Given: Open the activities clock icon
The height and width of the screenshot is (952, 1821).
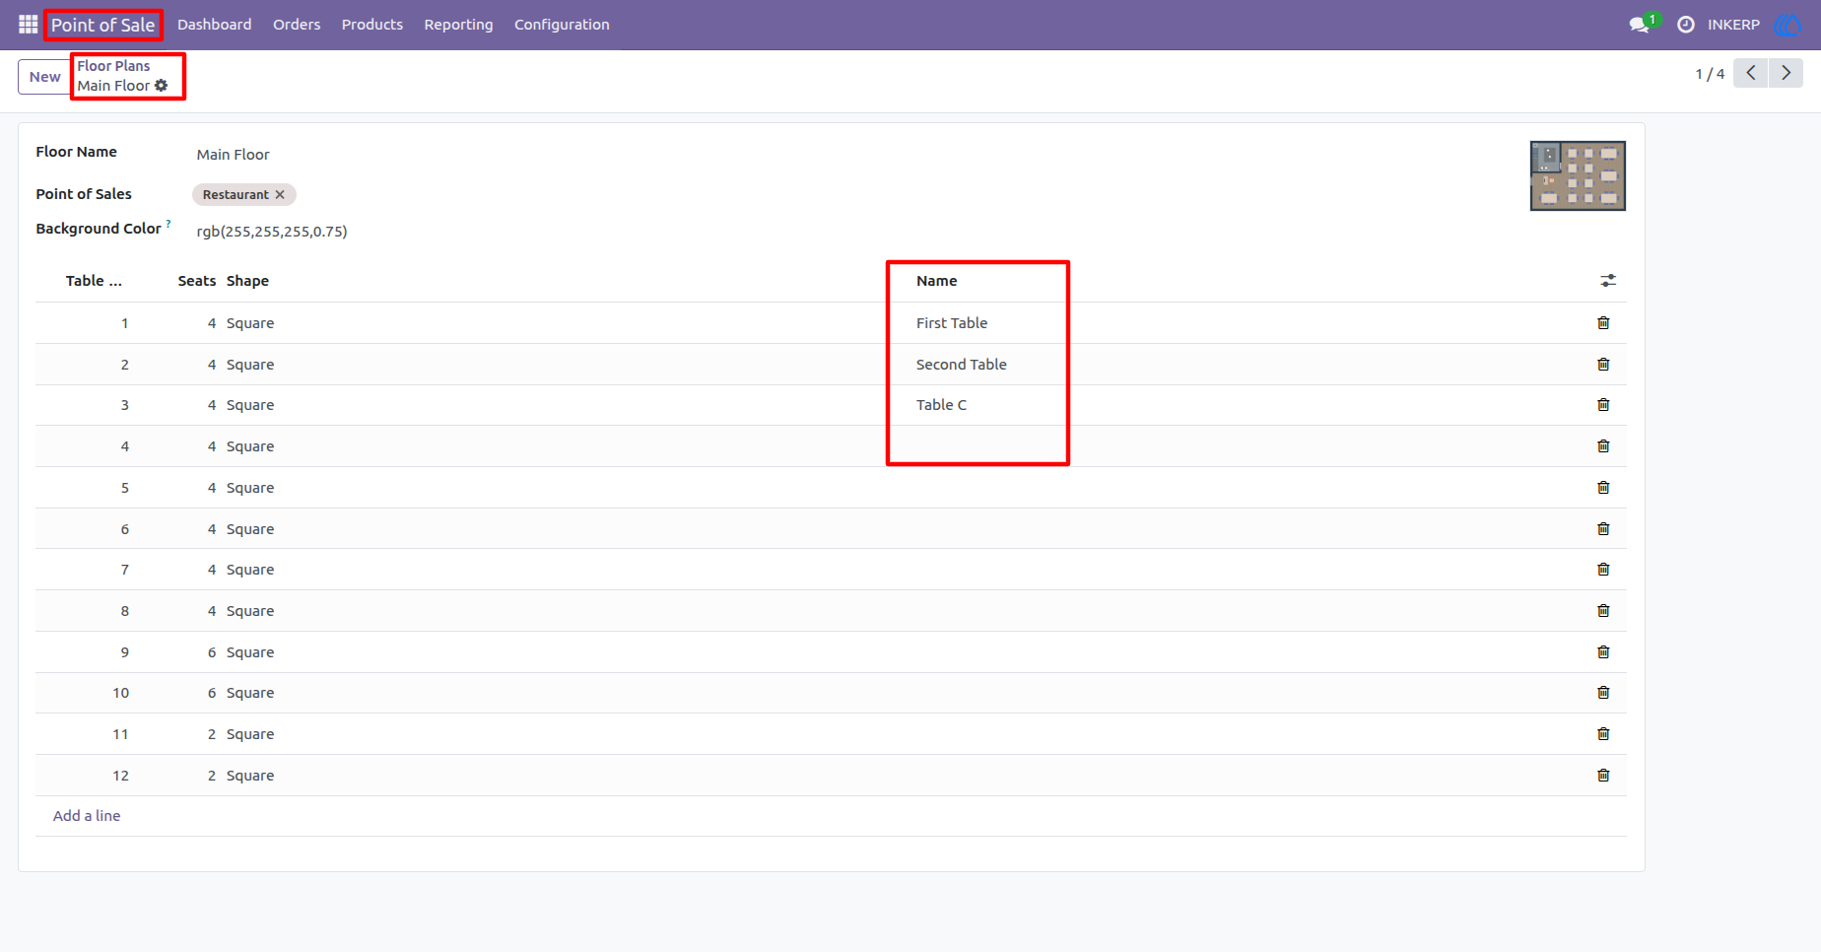Looking at the screenshot, I should (1686, 25).
